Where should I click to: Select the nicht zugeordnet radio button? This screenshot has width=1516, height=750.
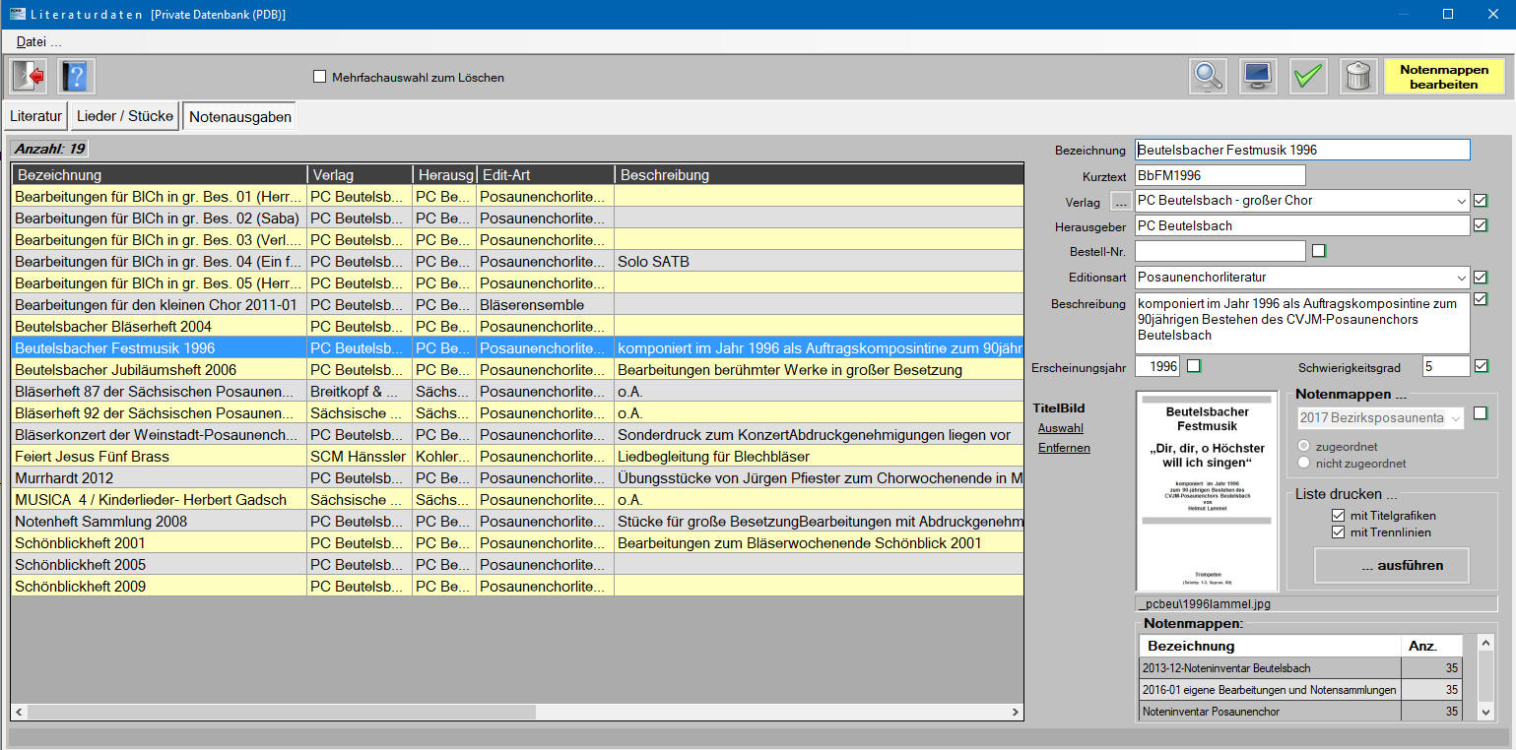1305,463
